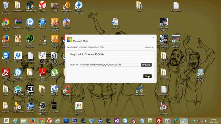Select the haber folder on desktop
This screenshot has width=221, height=124.
click(x=6, y=90)
